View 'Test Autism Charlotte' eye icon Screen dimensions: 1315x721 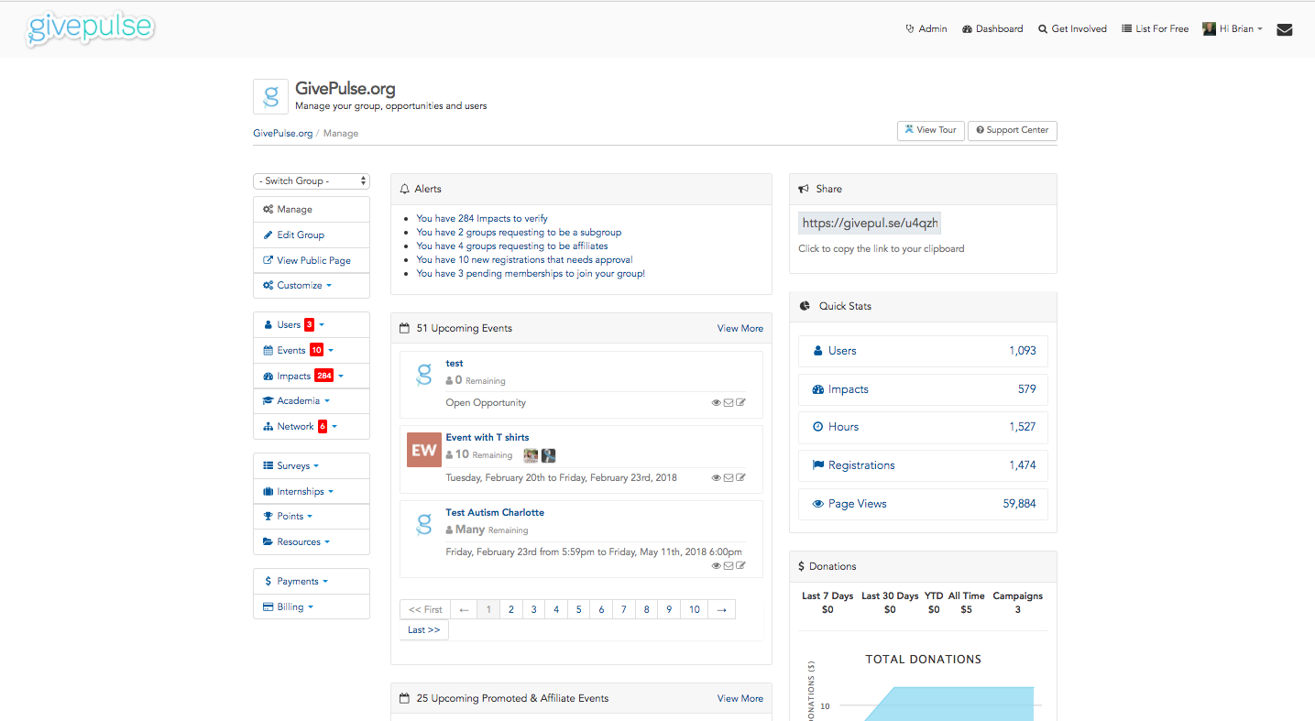point(717,565)
